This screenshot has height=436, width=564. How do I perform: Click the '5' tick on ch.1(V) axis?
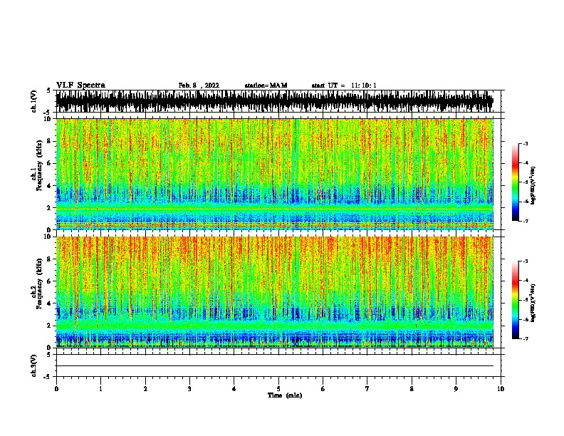click(48, 90)
